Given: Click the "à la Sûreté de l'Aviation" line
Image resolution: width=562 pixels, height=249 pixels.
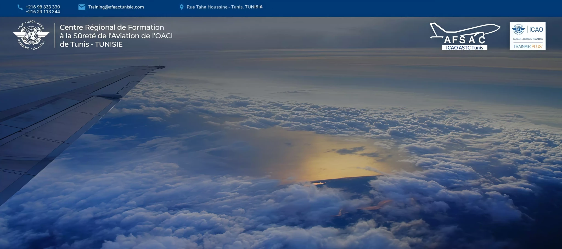Looking at the screenshot, I should click(x=116, y=36).
